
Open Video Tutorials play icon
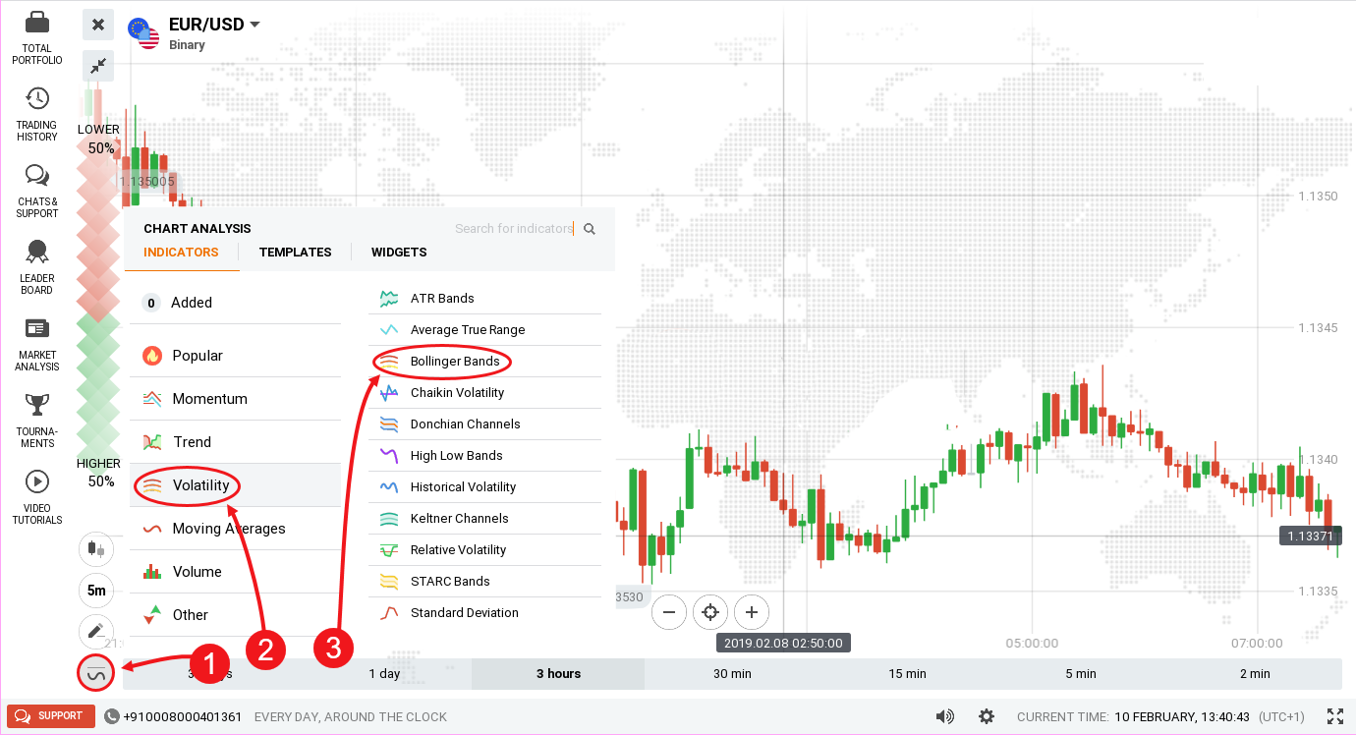click(37, 481)
